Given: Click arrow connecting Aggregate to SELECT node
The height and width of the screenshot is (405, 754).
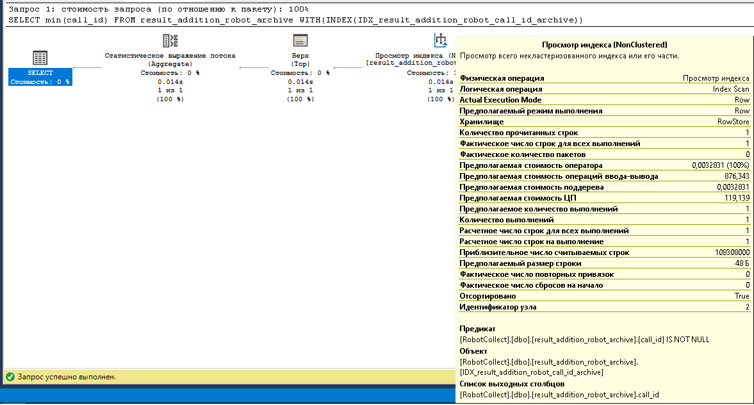Looking at the screenshot, I should 87,67.
